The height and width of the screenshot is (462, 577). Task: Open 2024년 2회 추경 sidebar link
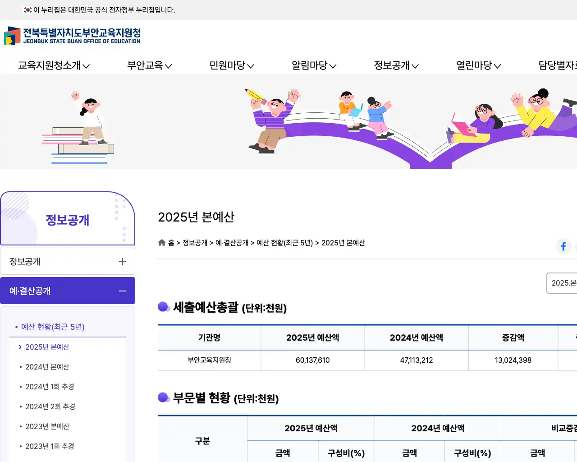click(50, 407)
